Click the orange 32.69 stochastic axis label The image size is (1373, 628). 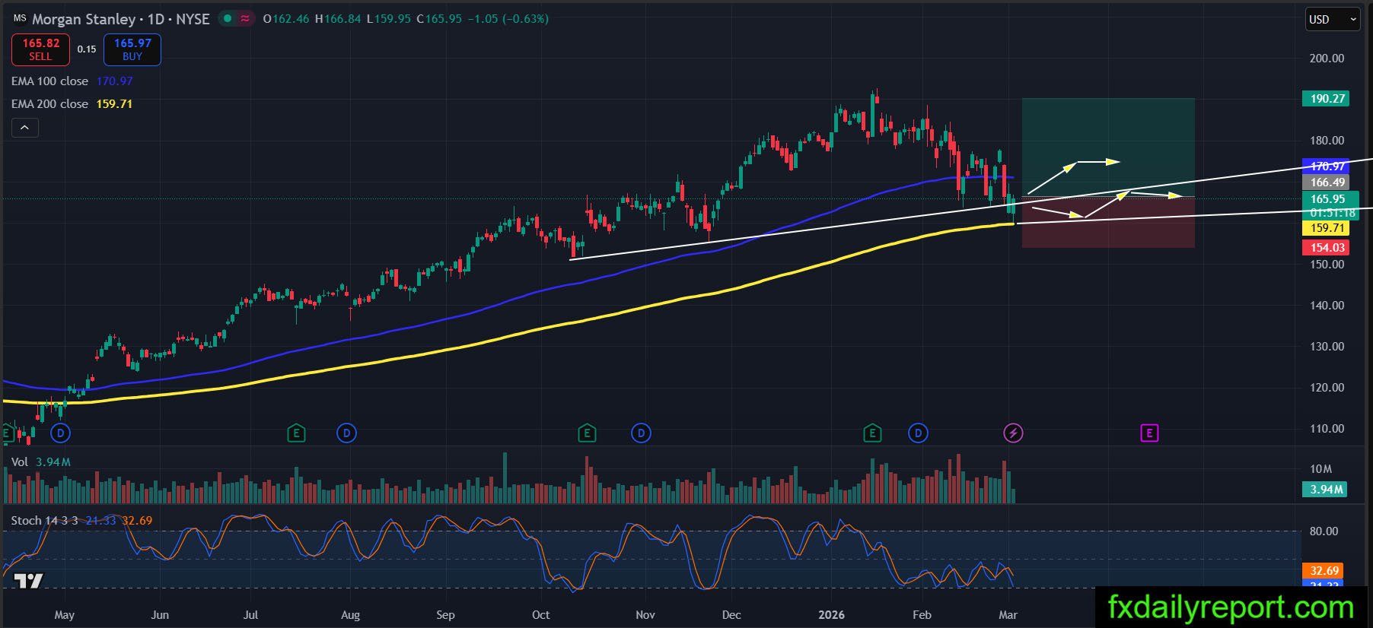(x=1324, y=570)
